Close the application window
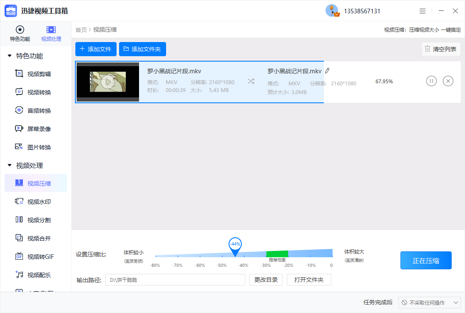Image resolution: width=465 pixels, height=313 pixels. (455, 11)
